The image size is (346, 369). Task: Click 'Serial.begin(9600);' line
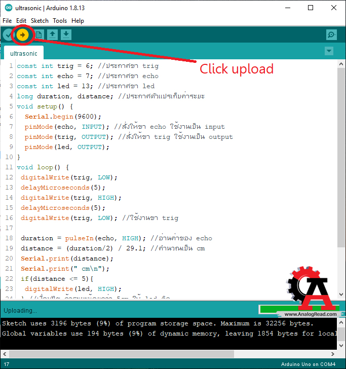[x=63, y=117]
